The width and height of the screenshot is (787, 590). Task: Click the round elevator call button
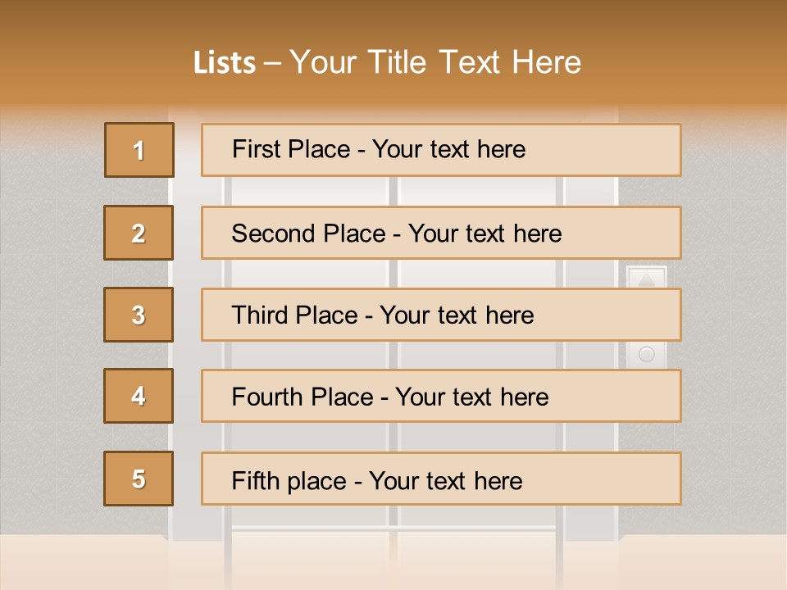[647, 354]
